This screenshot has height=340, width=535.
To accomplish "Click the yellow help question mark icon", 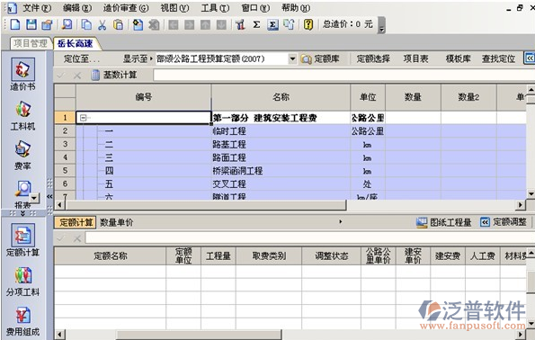I will pyautogui.click(x=308, y=24).
